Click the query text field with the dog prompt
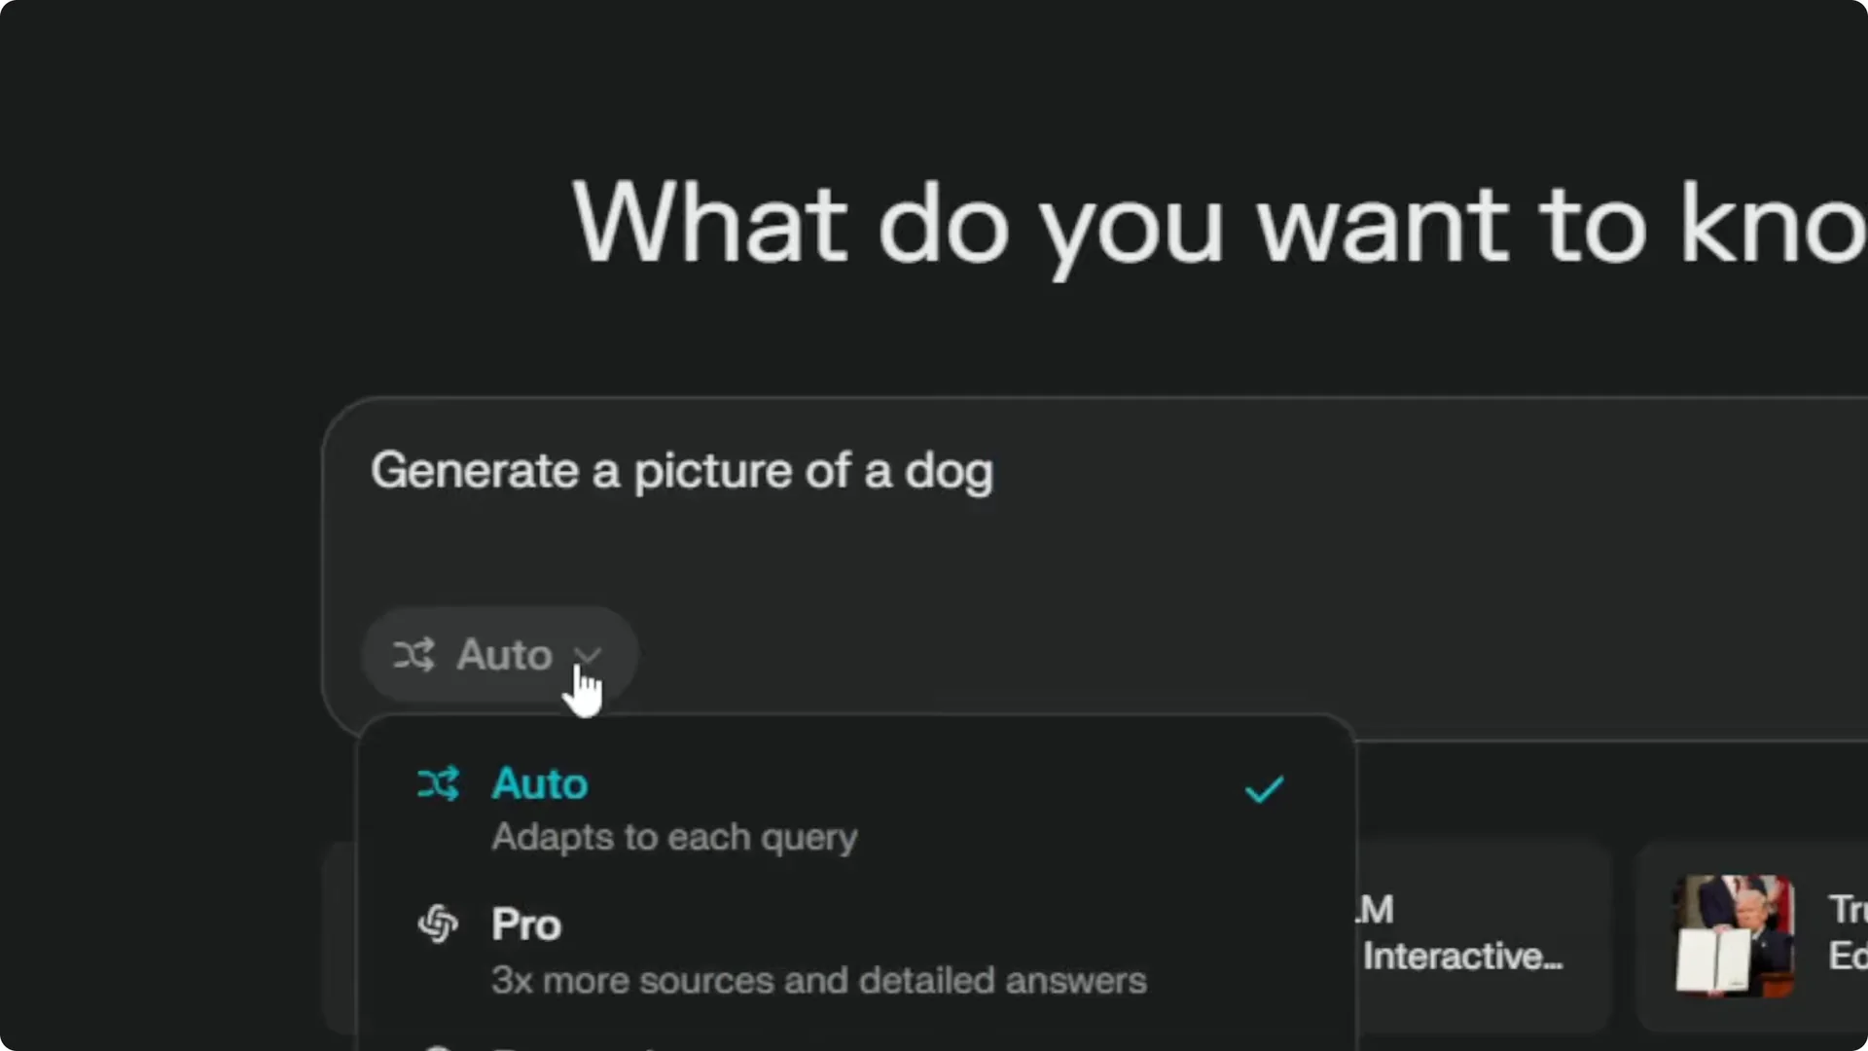Viewport: 1868px width, 1051px height. (x=681, y=471)
